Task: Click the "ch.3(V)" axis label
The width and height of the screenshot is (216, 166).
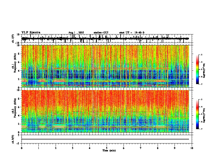Action: point(13,139)
